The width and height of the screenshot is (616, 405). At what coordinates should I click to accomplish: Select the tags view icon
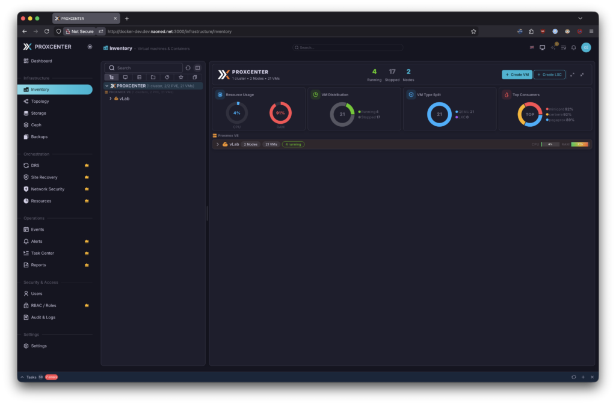[x=167, y=78]
